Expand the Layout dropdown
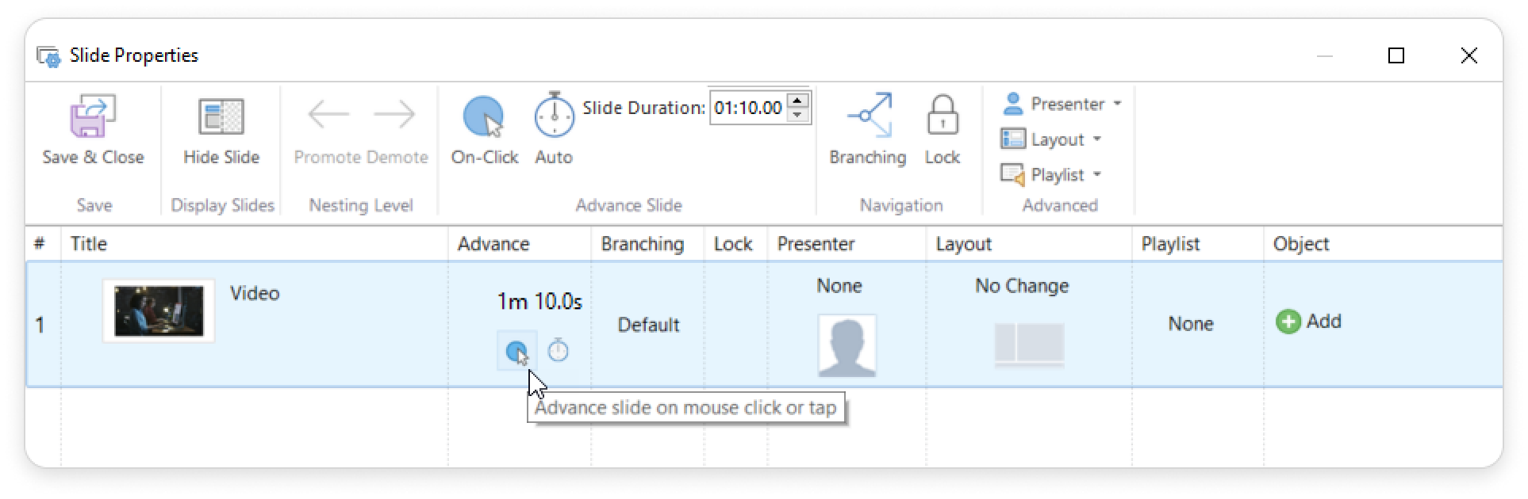Viewport: 1528px width, 499px height. (x=1052, y=139)
